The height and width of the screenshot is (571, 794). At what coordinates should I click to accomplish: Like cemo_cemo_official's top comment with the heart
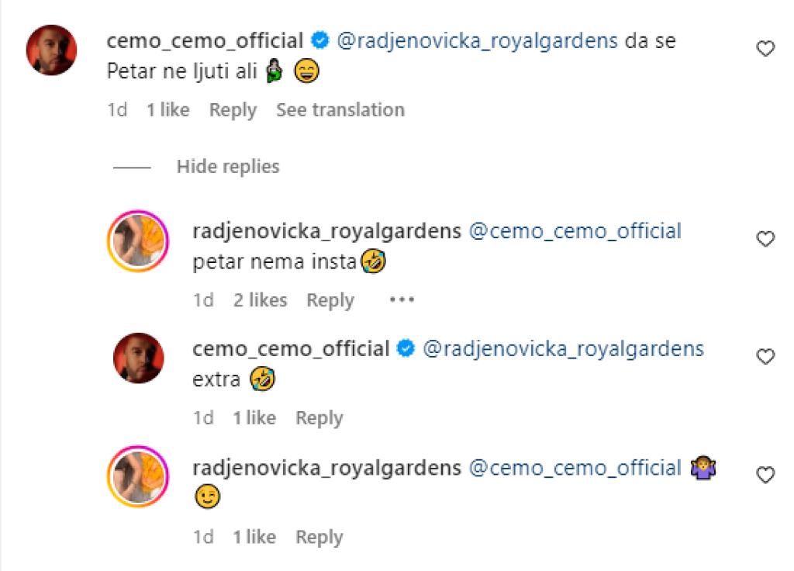point(766,47)
